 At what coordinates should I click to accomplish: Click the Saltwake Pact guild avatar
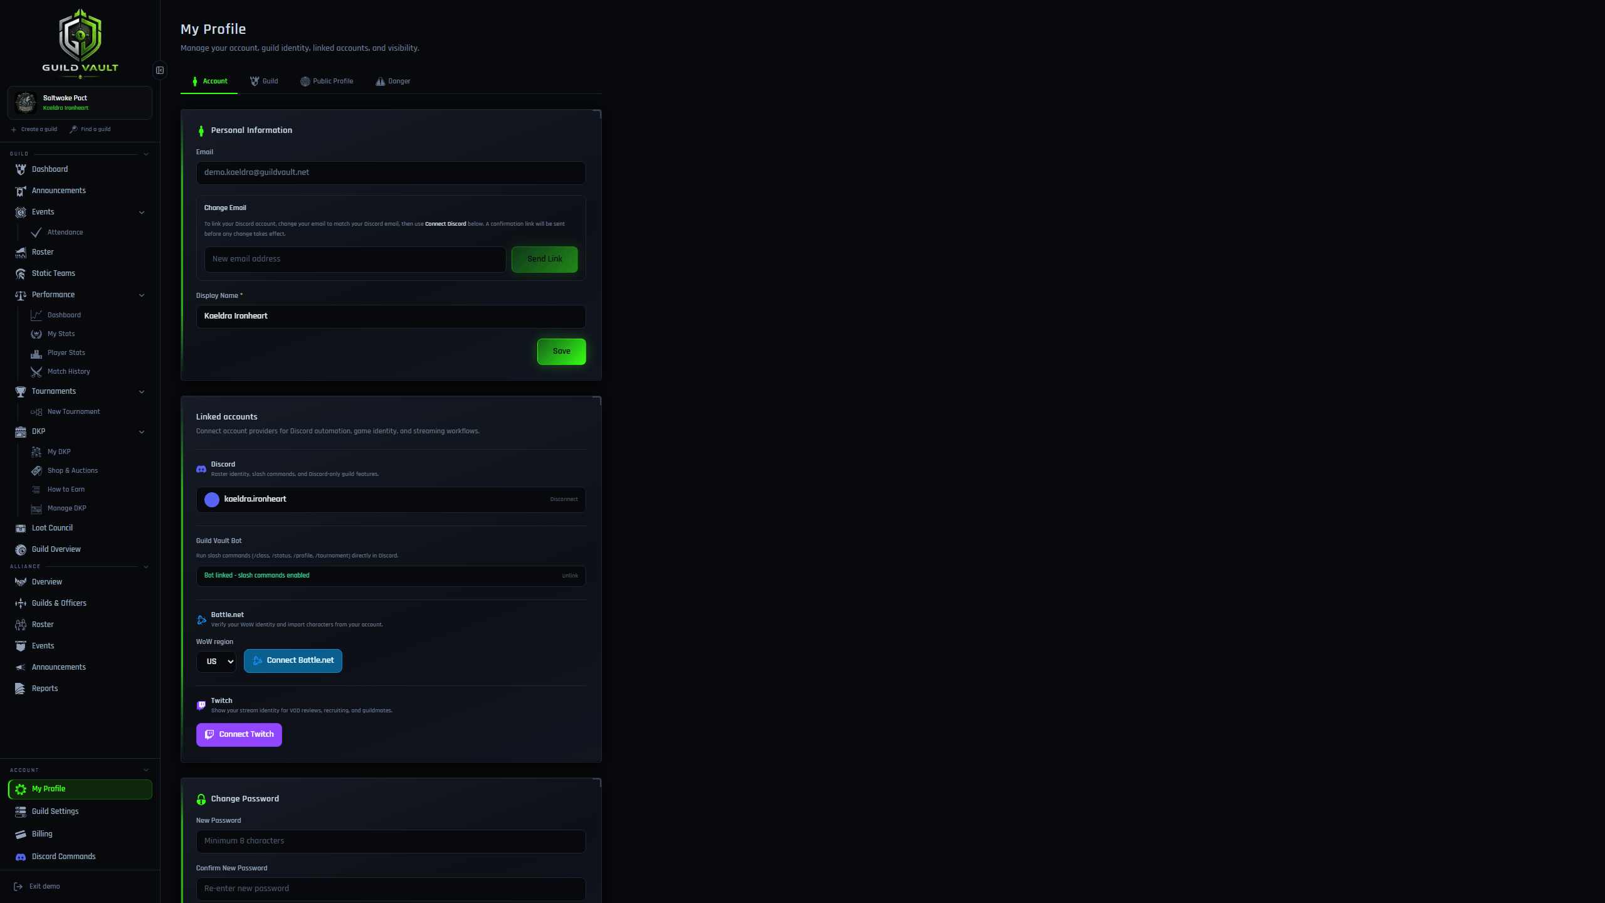26,102
